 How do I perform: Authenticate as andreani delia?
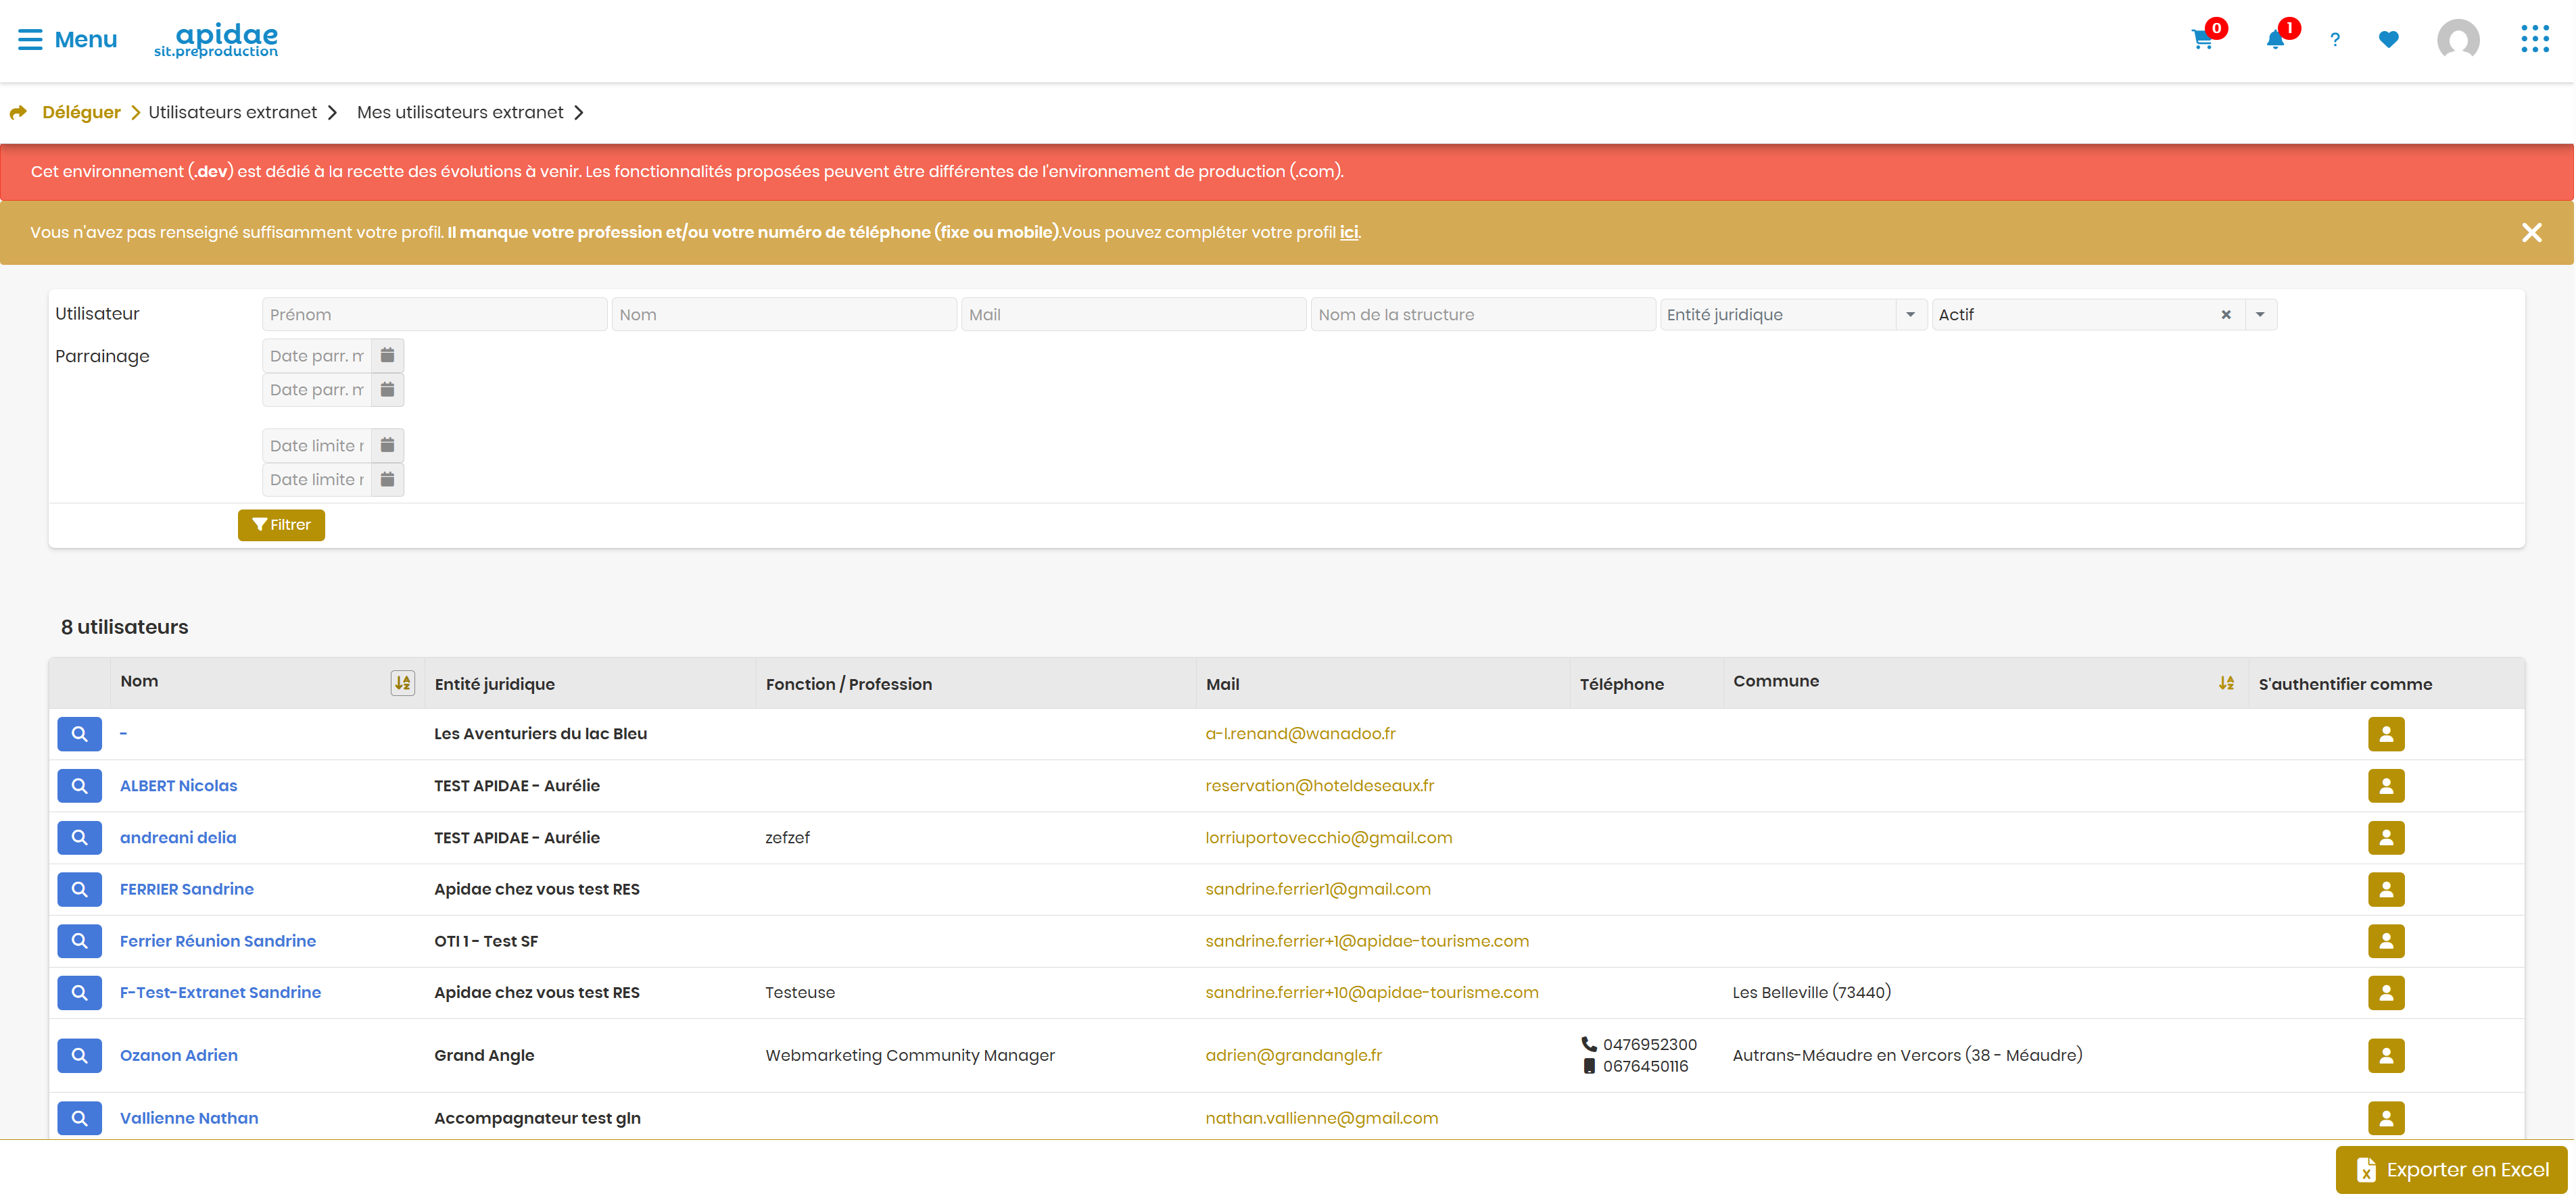[x=2386, y=839]
